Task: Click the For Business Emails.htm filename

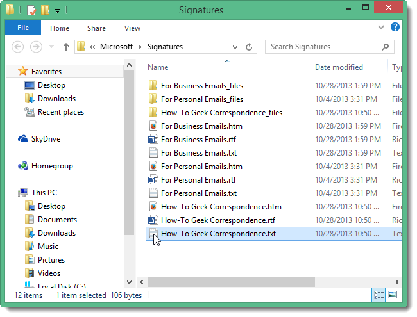Action: [x=201, y=126]
